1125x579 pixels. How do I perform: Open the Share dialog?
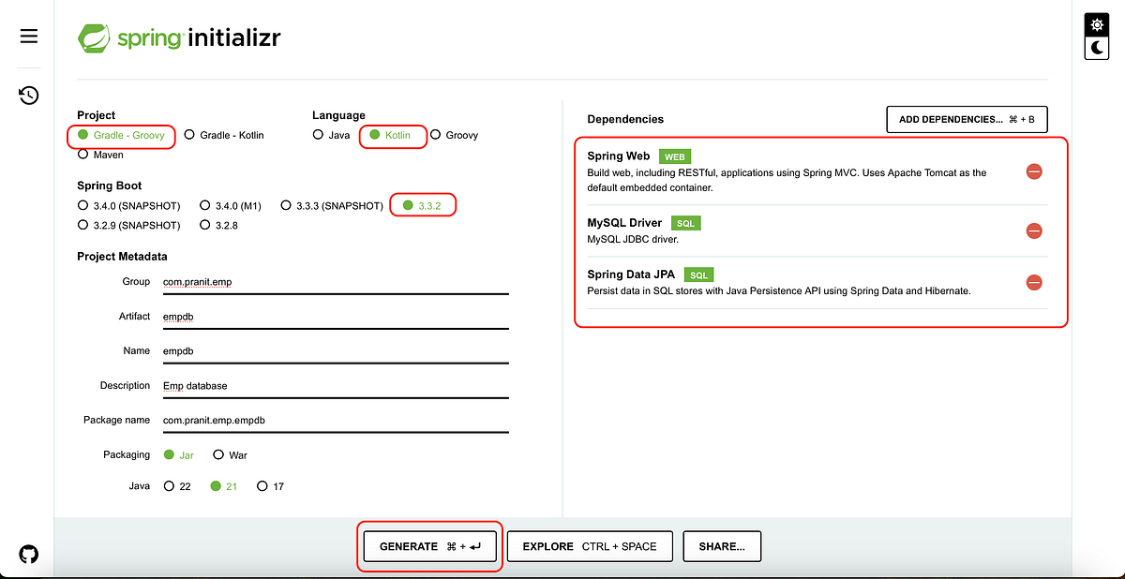coord(722,546)
